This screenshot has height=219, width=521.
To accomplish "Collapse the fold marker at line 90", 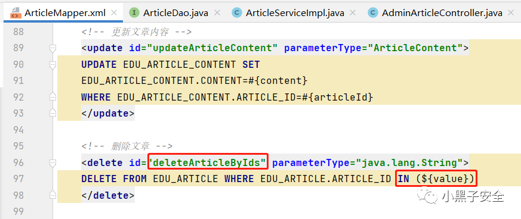I will [53, 65].
